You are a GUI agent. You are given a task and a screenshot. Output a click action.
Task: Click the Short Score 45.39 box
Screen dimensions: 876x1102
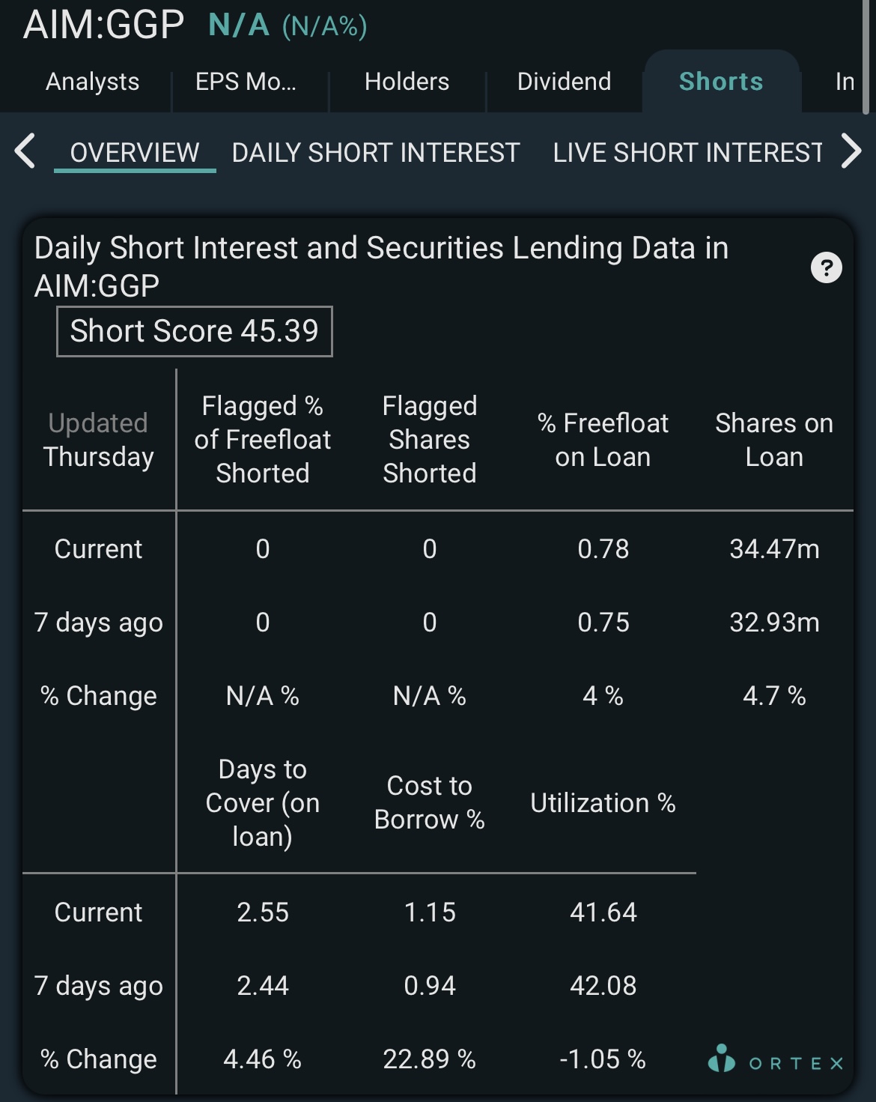(x=195, y=331)
